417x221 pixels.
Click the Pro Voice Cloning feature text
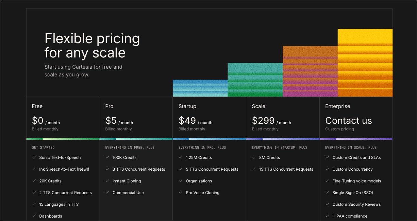tap(202, 193)
